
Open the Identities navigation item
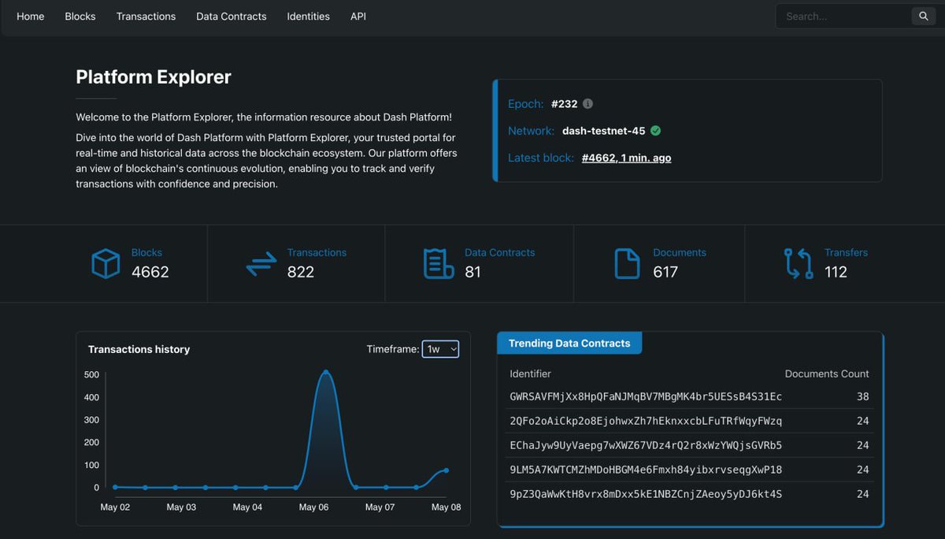[309, 16]
